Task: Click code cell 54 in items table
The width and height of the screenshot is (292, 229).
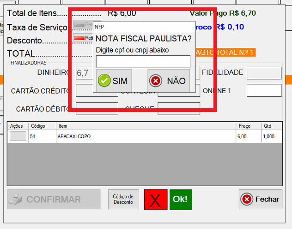Action: (x=42, y=136)
